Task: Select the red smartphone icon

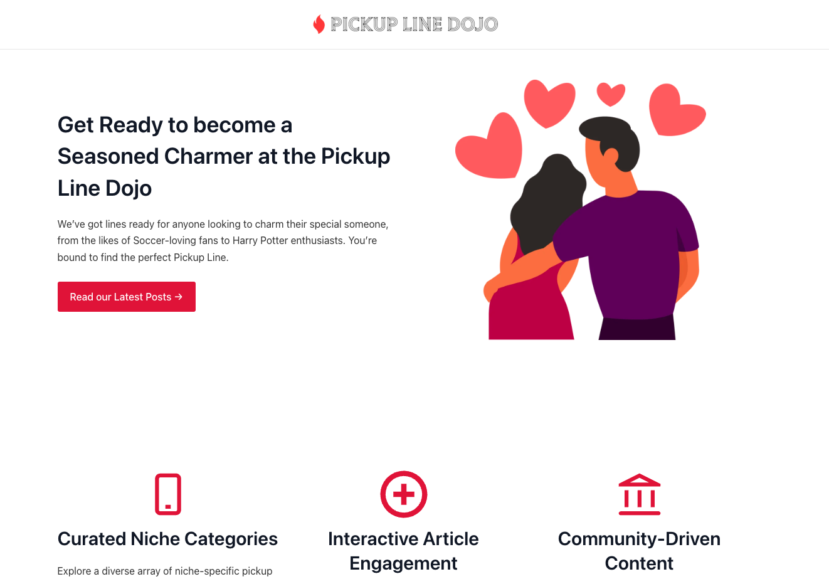Action: (168, 494)
